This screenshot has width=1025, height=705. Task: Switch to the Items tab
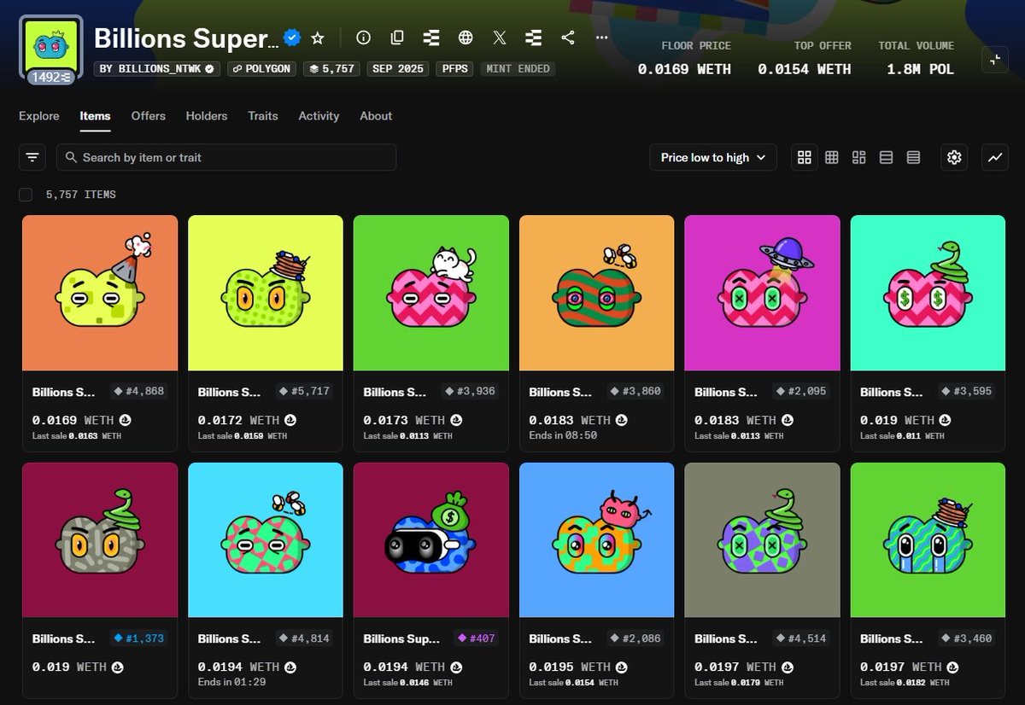(95, 116)
